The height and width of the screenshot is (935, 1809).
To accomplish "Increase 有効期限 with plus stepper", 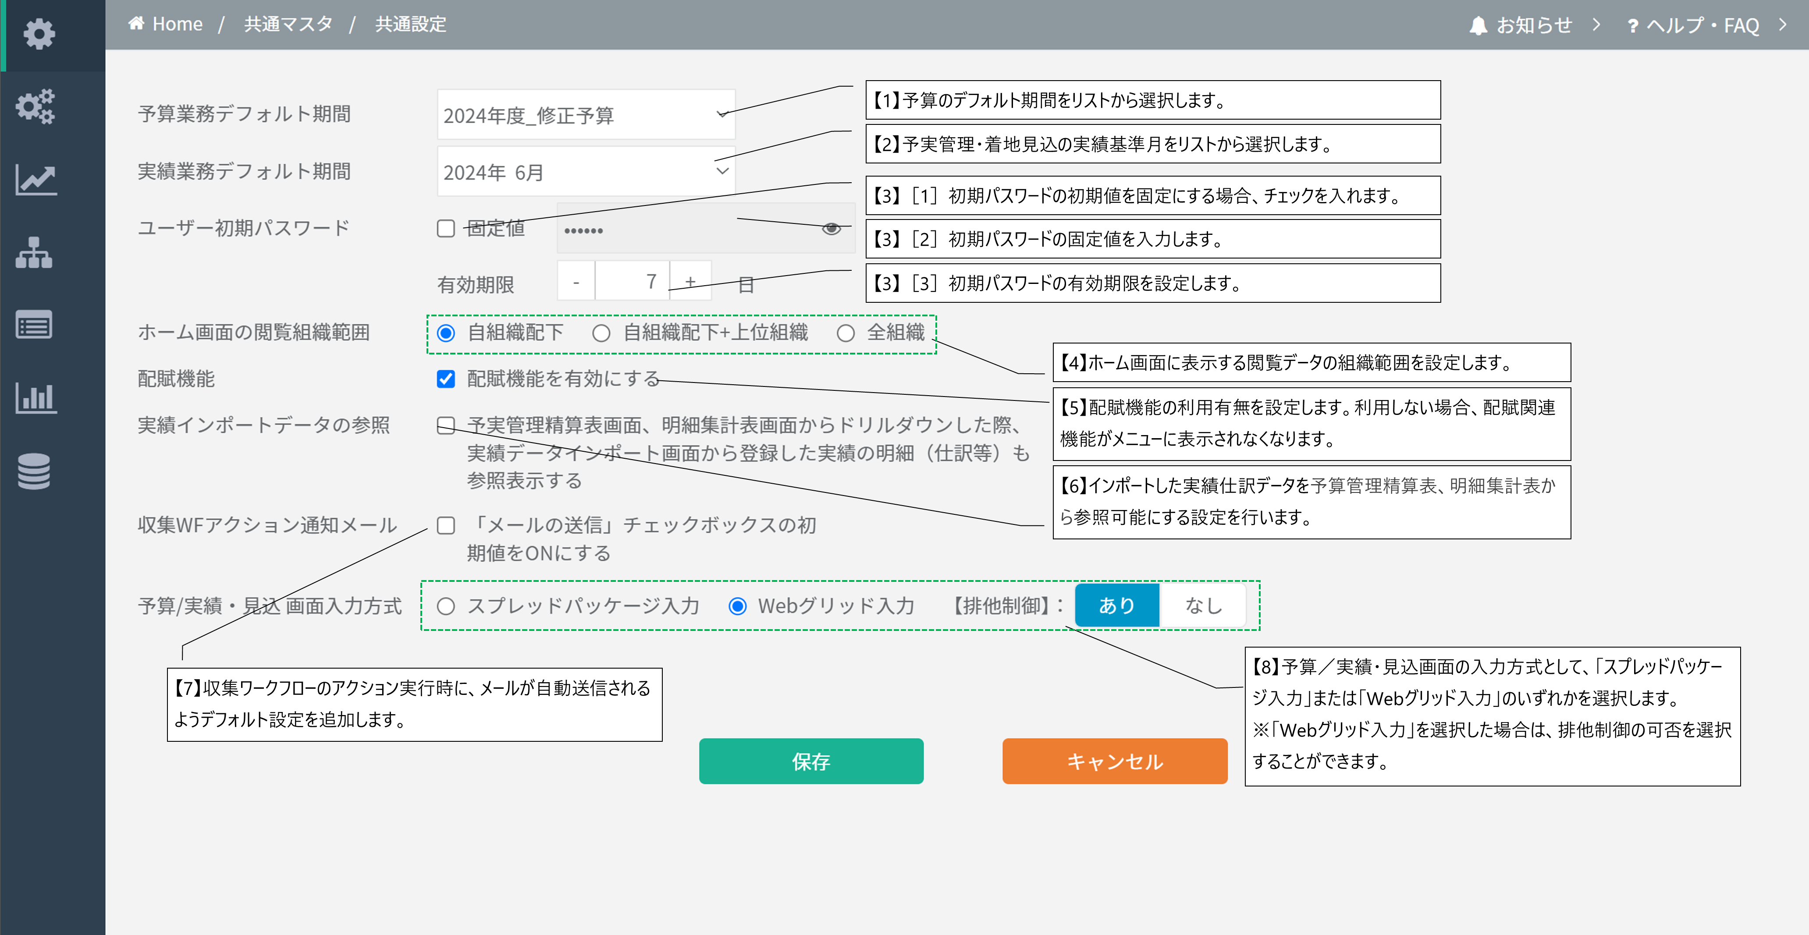I will pyautogui.click(x=690, y=281).
